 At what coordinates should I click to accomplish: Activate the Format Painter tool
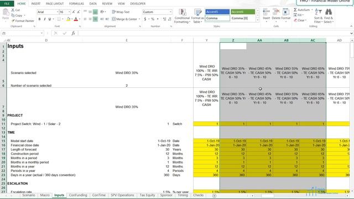pyautogui.click(x=23, y=21)
